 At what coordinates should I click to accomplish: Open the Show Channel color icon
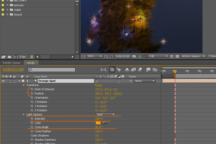point(145,56)
